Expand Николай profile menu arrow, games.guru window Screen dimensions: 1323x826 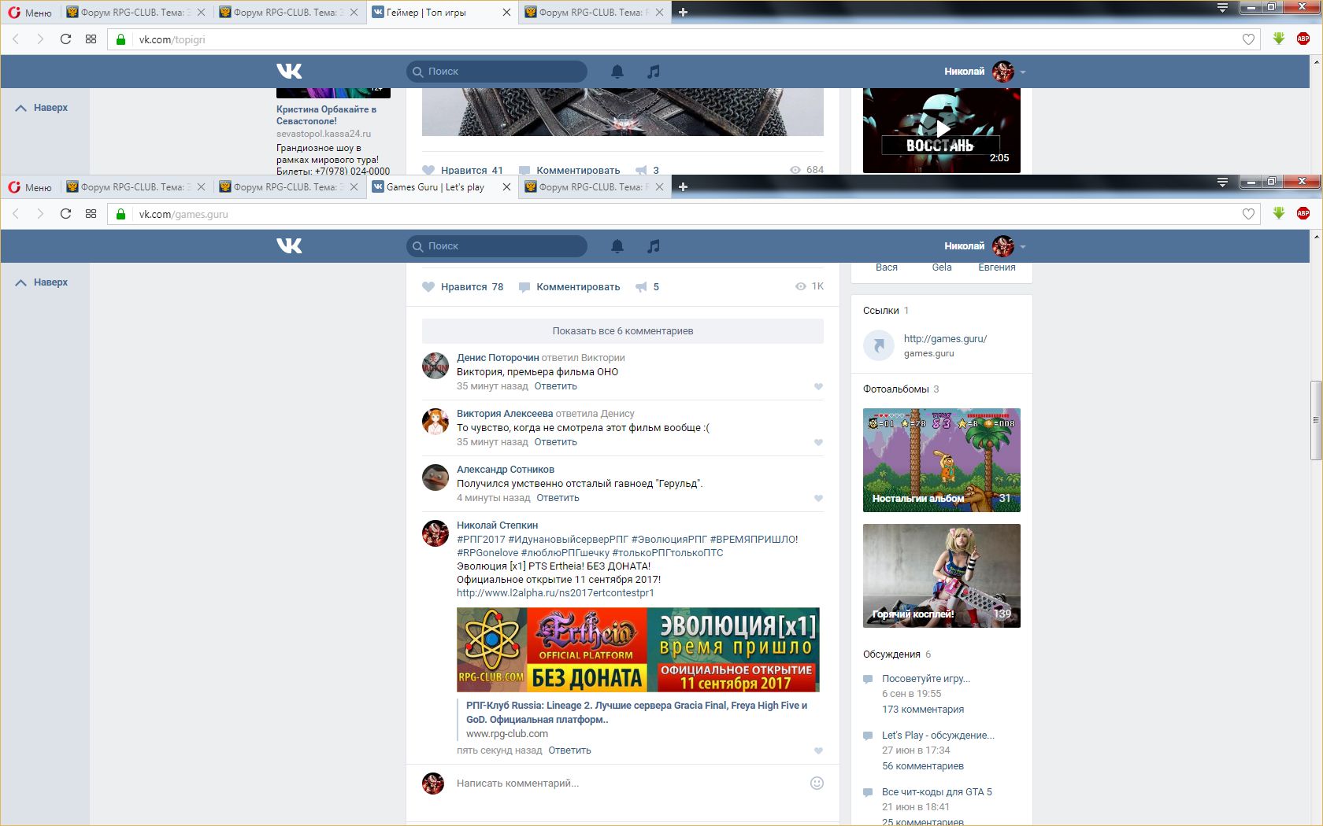point(1023,247)
